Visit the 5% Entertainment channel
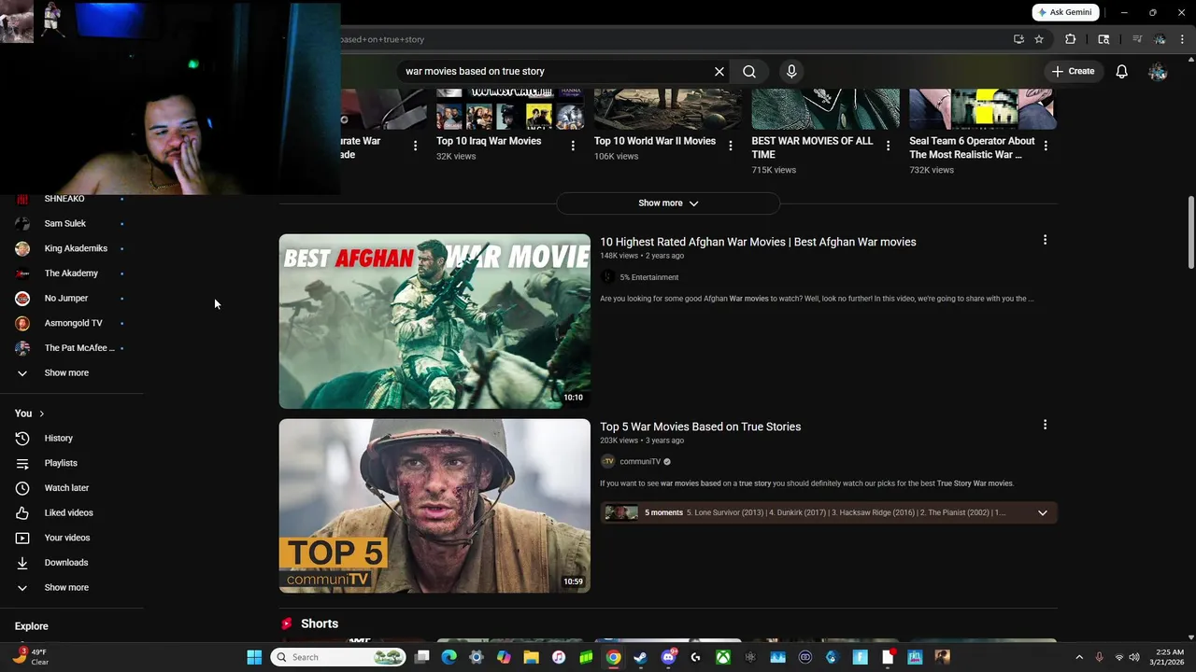 (648, 277)
